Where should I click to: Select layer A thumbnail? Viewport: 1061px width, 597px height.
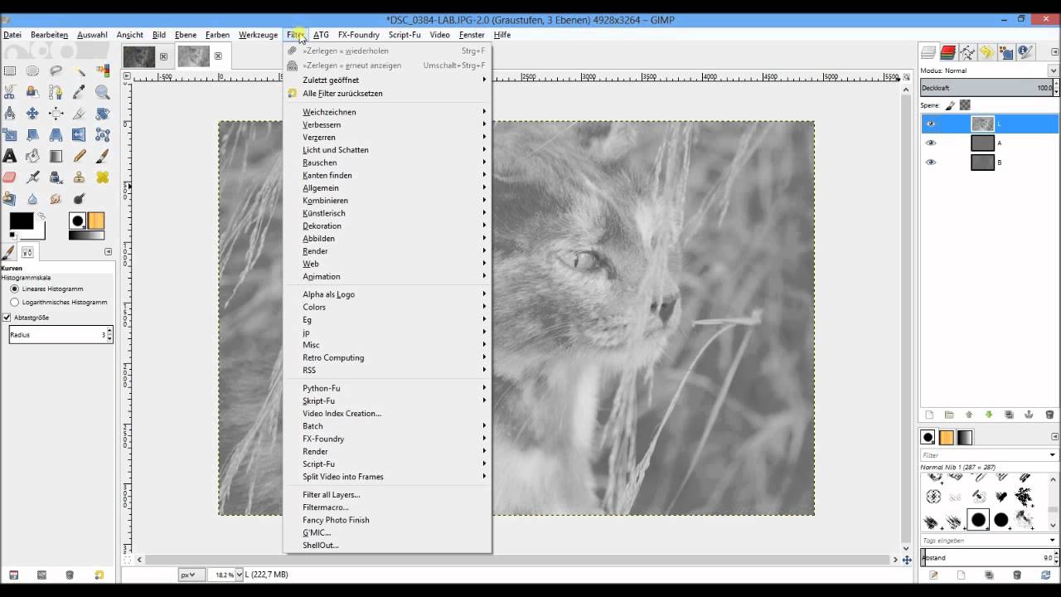(982, 143)
